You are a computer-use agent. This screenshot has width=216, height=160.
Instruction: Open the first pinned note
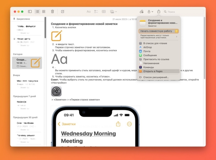pos(27,29)
